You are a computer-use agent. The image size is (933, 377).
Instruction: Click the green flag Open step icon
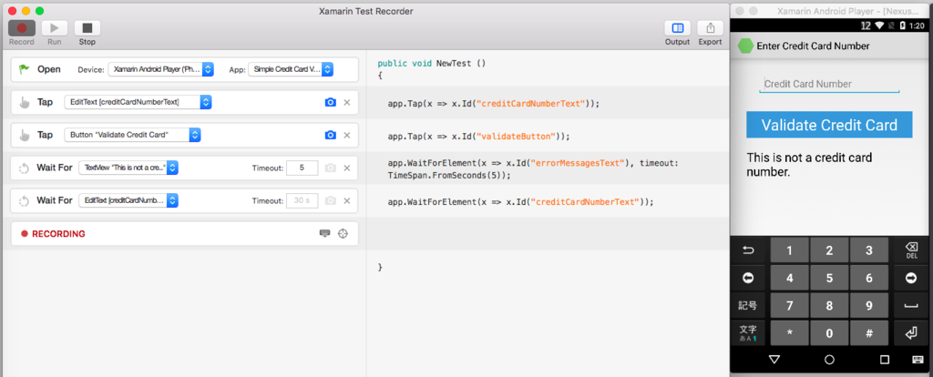[24, 69]
